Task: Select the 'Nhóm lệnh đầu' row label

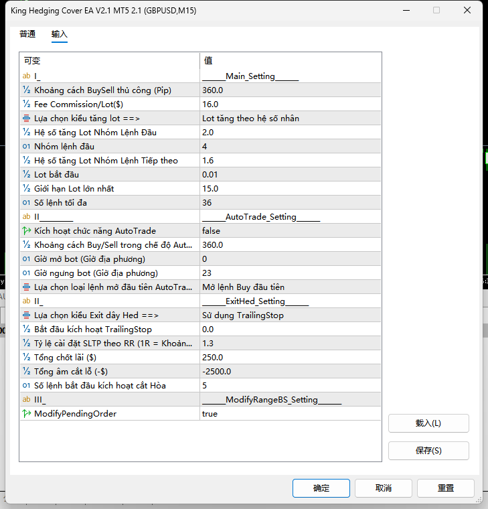Action: pyautogui.click(x=64, y=147)
